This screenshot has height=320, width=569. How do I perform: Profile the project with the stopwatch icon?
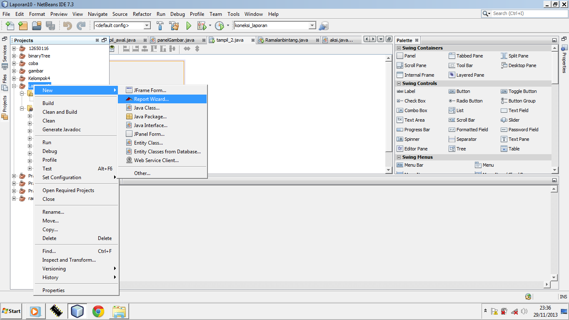[x=220, y=25]
